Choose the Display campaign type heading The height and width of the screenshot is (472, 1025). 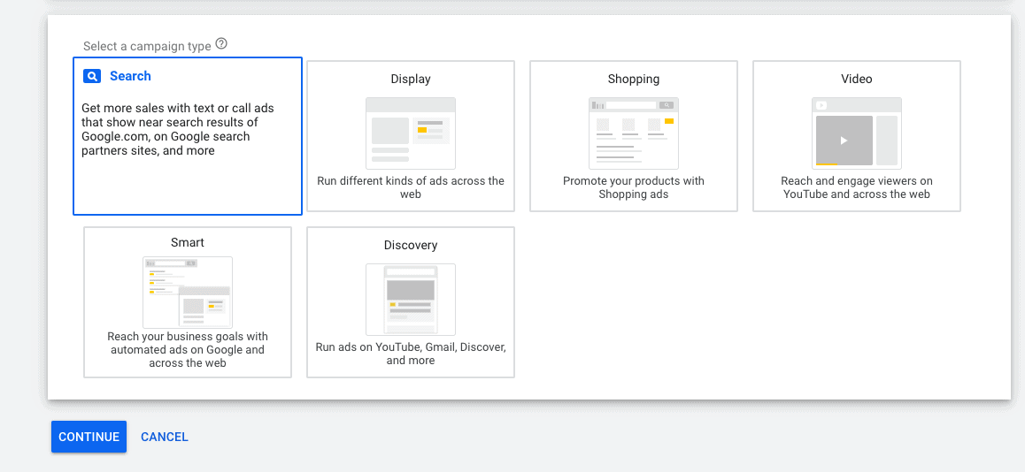coord(411,79)
